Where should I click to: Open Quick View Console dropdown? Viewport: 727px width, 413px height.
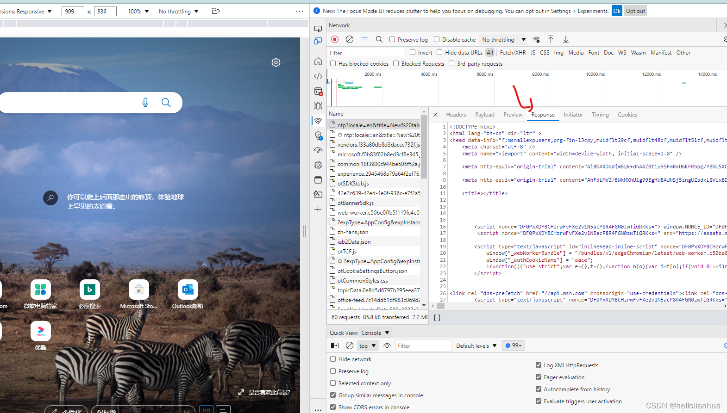376,333
